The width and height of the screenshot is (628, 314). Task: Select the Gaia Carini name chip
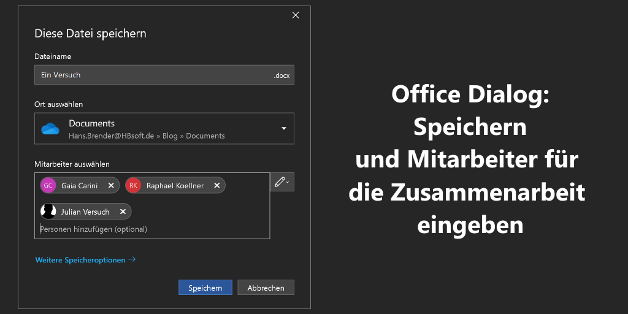click(79, 185)
